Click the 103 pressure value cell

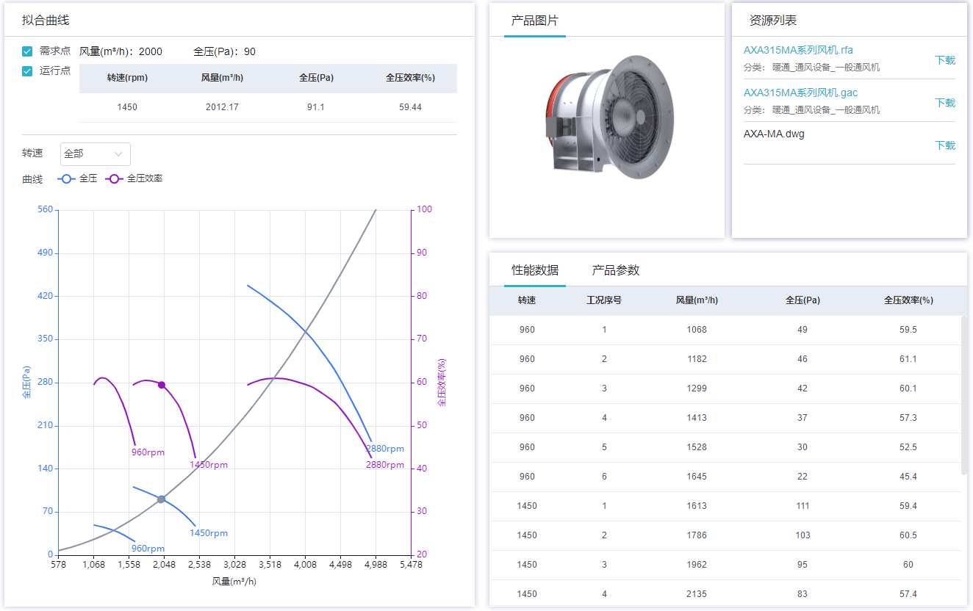click(x=803, y=535)
